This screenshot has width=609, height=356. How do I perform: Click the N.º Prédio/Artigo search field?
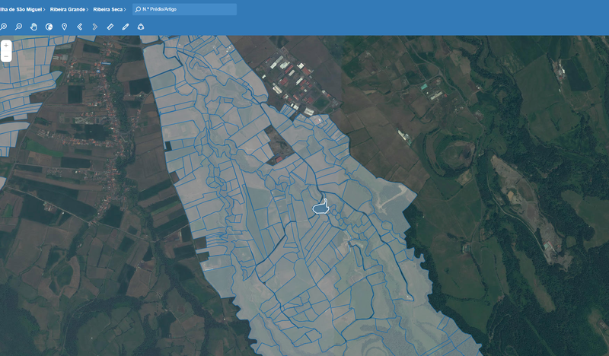coord(187,9)
